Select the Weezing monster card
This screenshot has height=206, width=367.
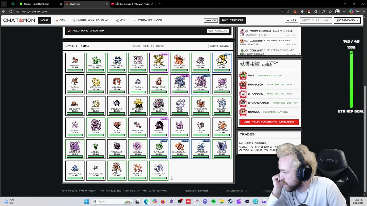coord(75,149)
